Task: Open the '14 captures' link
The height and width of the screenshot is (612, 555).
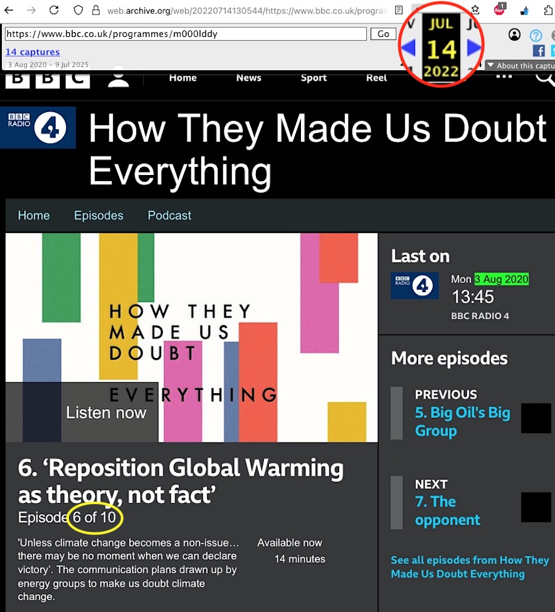Action: click(33, 52)
